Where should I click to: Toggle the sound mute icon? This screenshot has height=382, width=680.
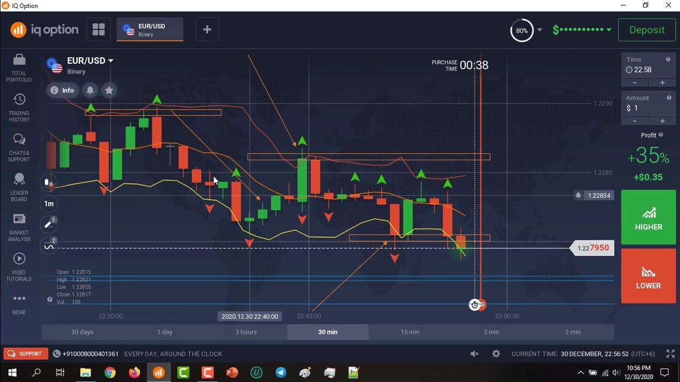[x=474, y=354]
